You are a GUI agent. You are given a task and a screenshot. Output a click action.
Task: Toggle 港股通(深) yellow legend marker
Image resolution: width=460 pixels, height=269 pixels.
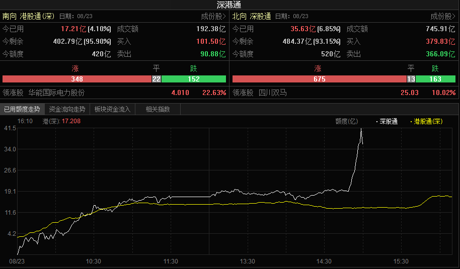click(427, 121)
